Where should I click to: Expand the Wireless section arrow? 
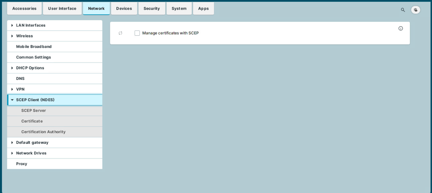12,36
